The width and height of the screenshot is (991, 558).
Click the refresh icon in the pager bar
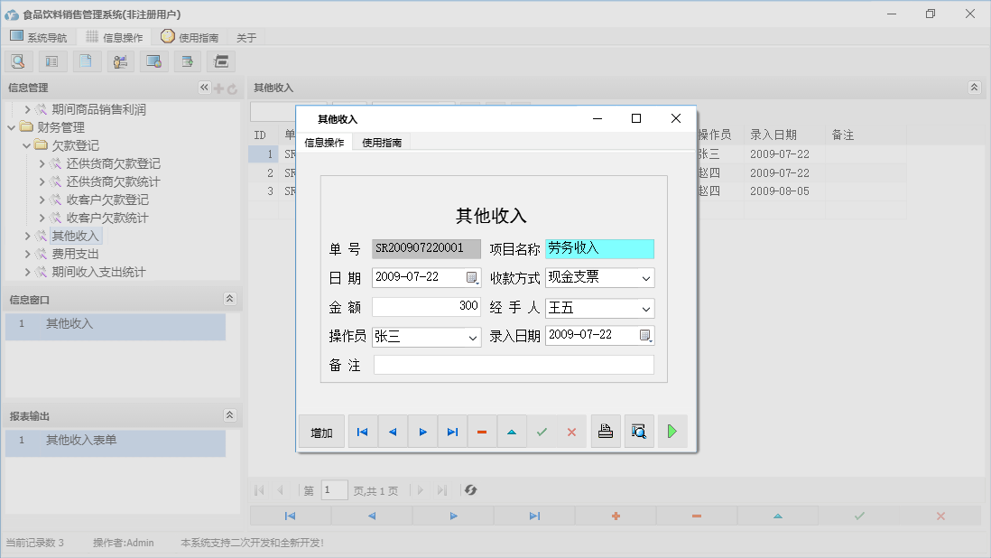point(468,489)
